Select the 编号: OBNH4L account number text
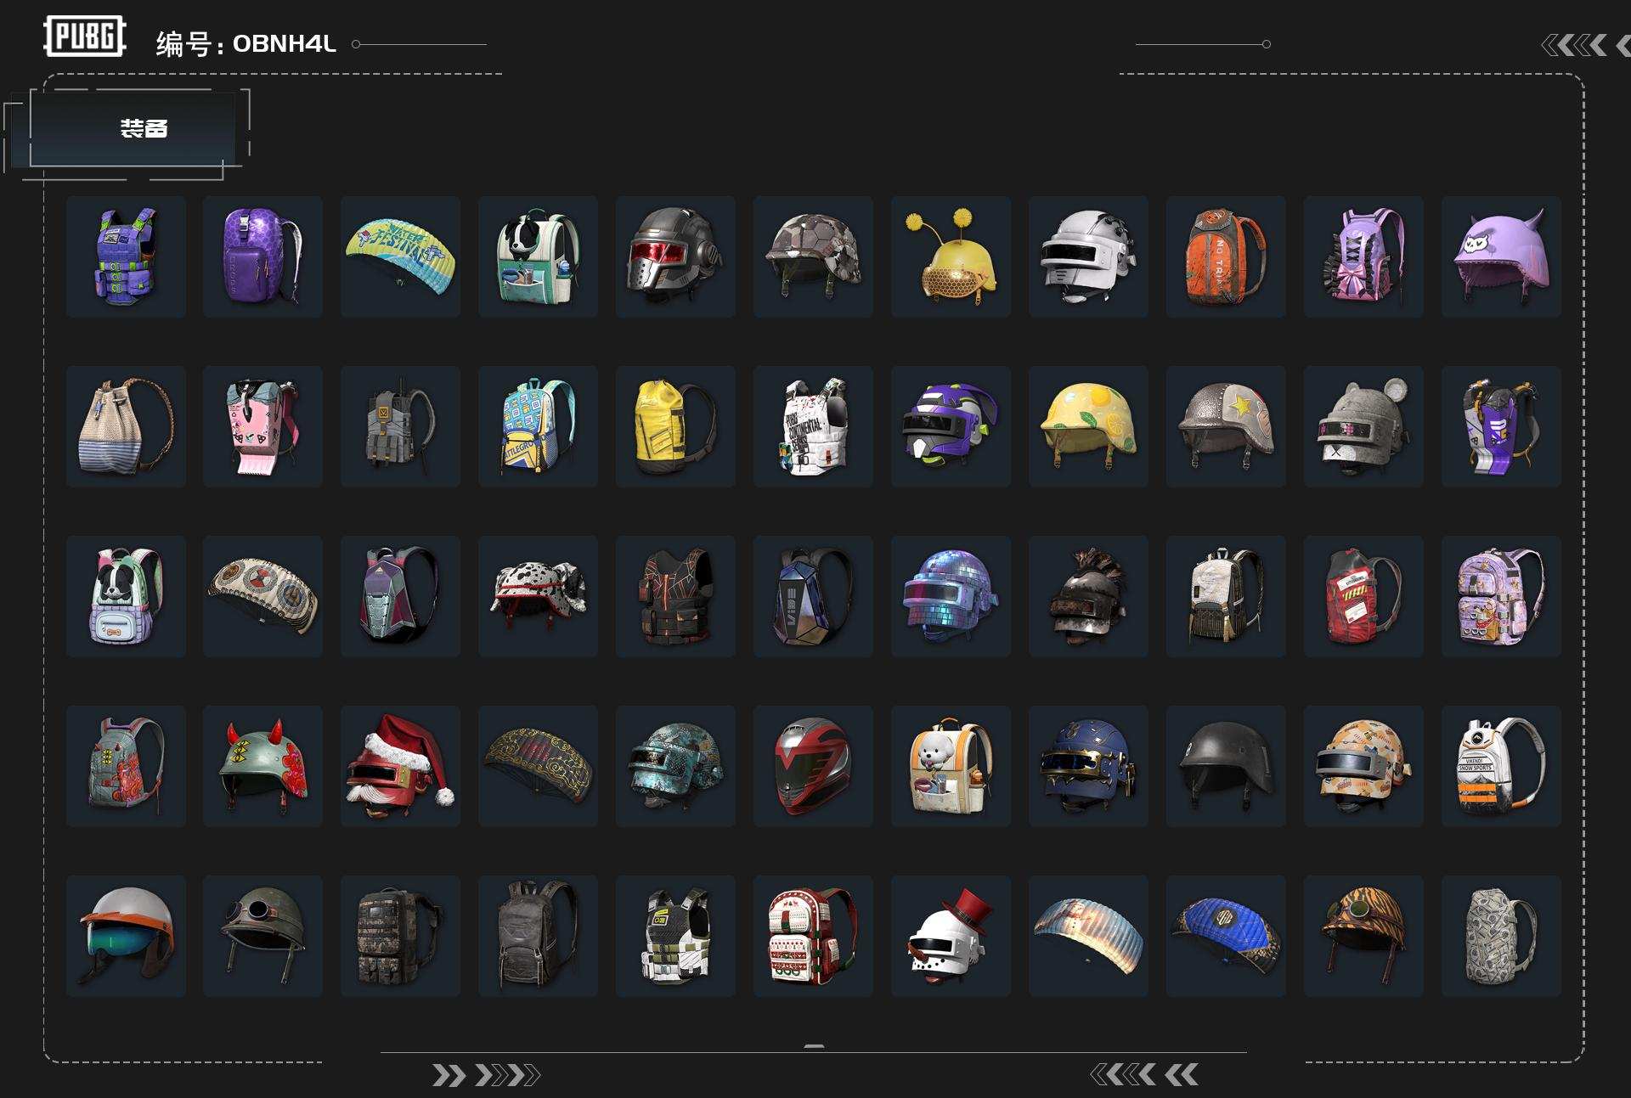Image resolution: width=1631 pixels, height=1098 pixels. [x=246, y=43]
